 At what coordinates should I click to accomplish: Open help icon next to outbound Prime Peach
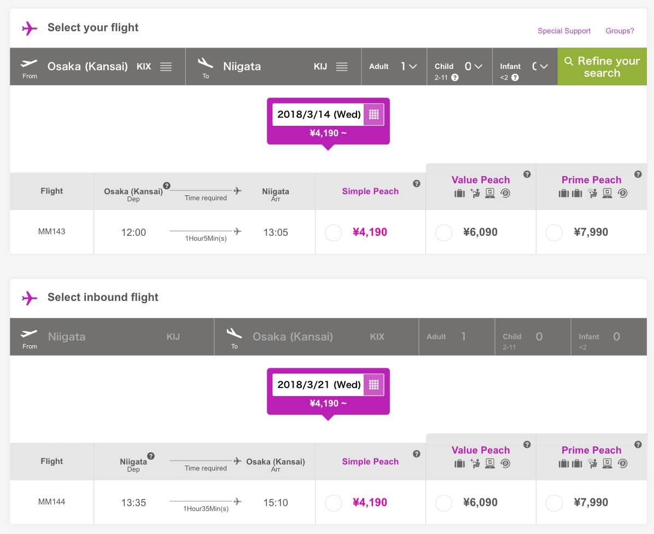(x=638, y=175)
